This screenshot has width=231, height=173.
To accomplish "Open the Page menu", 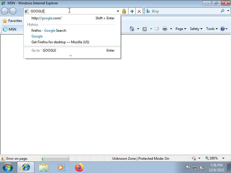I will (x=181, y=29).
